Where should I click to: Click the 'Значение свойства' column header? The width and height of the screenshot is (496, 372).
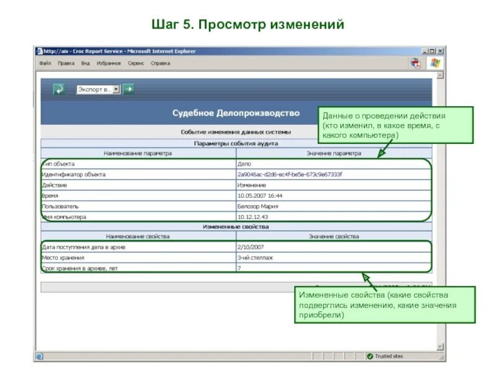tap(334, 236)
